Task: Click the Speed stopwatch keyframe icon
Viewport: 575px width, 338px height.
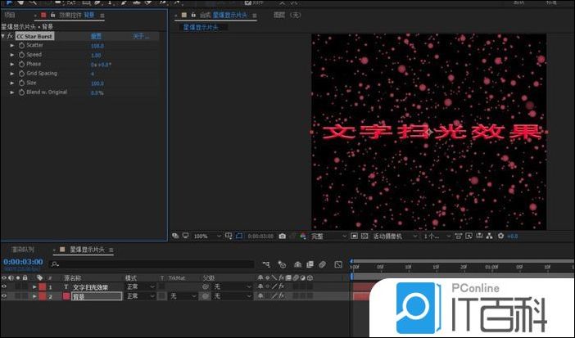Action: (x=20, y=55)
